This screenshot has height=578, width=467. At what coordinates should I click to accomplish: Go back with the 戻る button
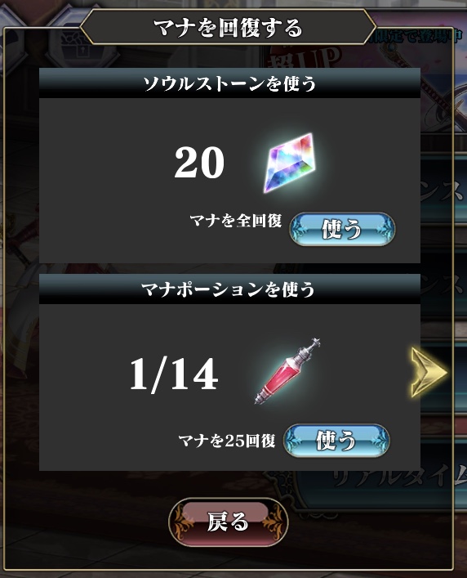pyautogui.click(x=228, y=522)
